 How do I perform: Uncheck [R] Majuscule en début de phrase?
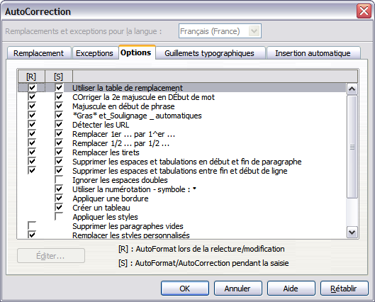tap(32, 106)
